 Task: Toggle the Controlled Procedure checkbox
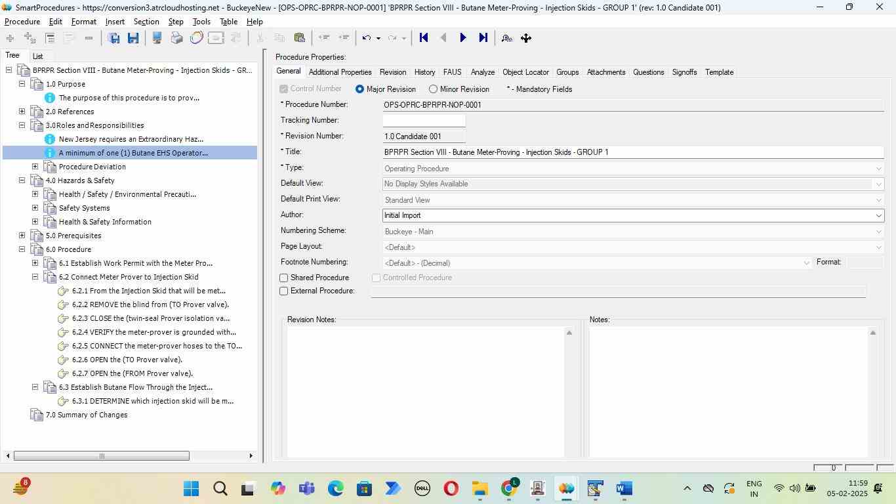[x=377, y=278]
